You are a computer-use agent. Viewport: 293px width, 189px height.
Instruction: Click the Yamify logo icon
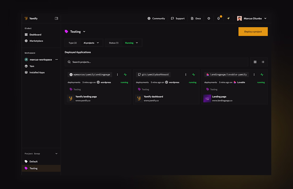[26, 18]
